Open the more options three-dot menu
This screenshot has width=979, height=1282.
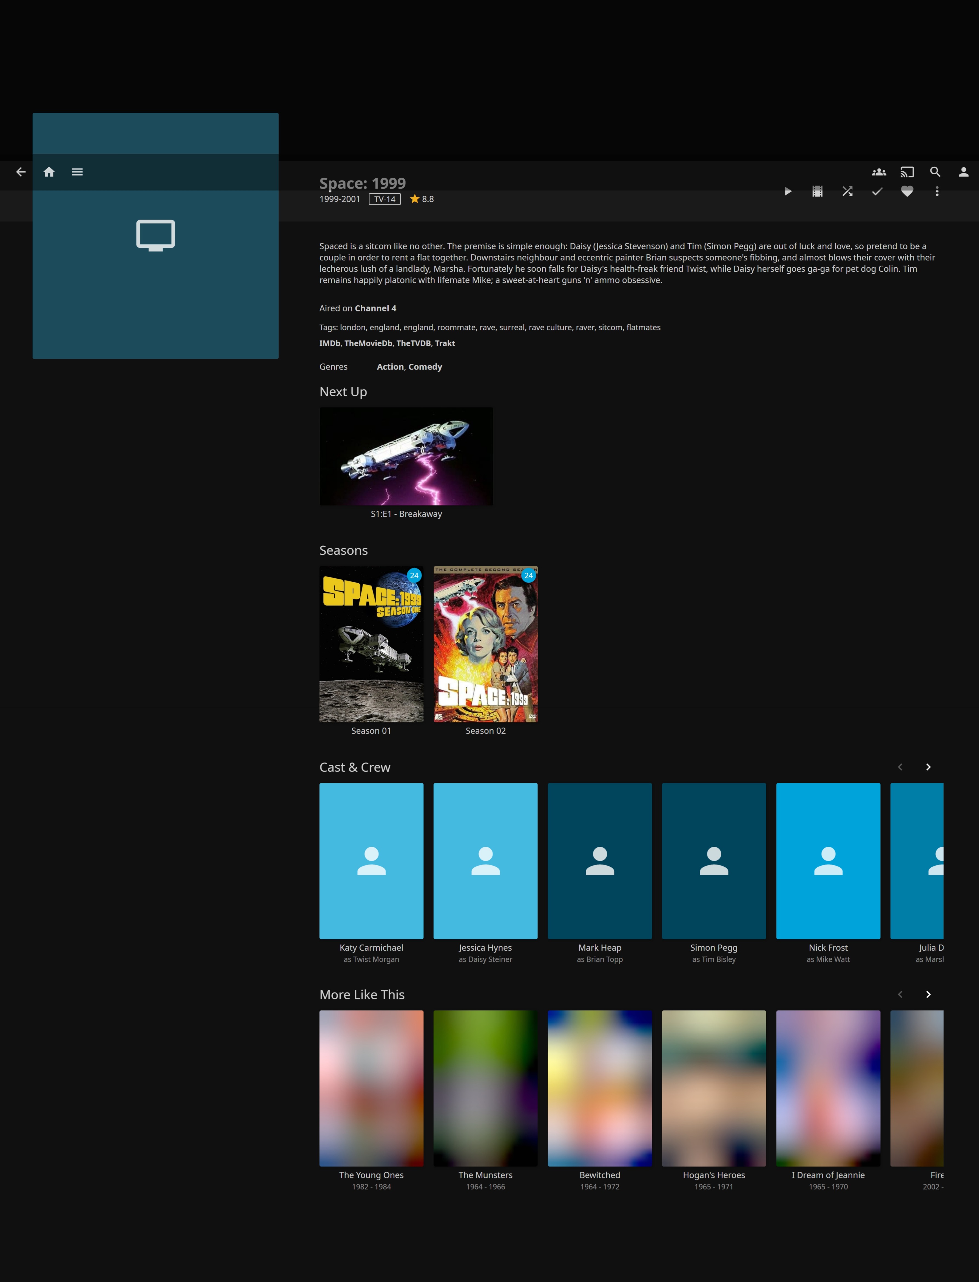point(937,191)
